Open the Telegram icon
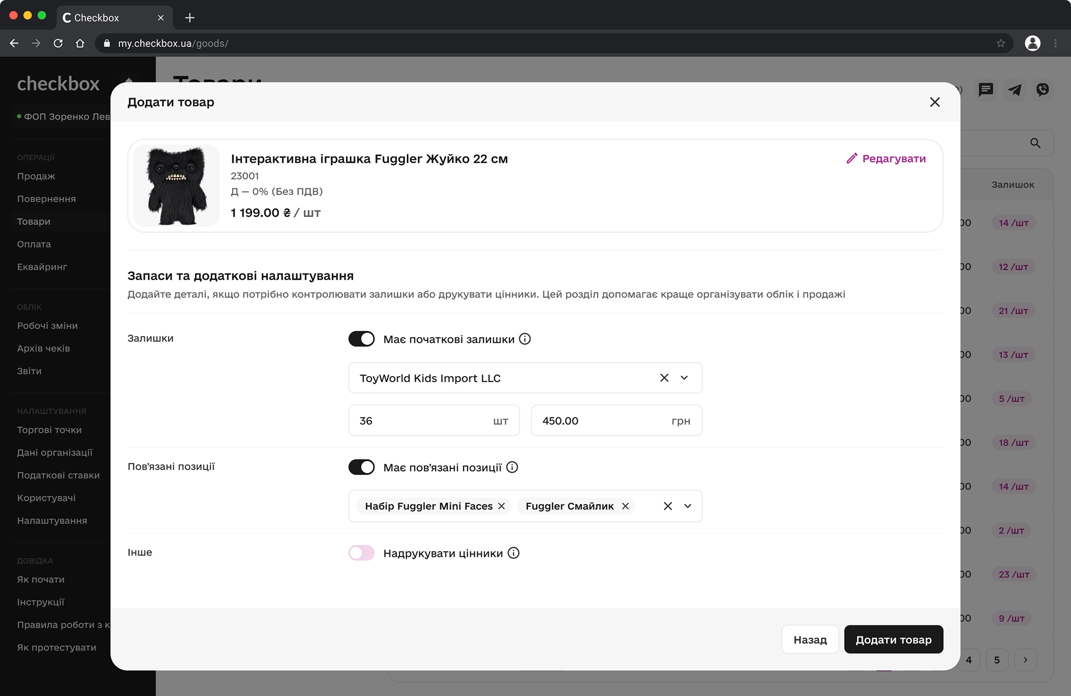The width and height of the screenshot is (1071, 696). click(x=1014, y=90)
